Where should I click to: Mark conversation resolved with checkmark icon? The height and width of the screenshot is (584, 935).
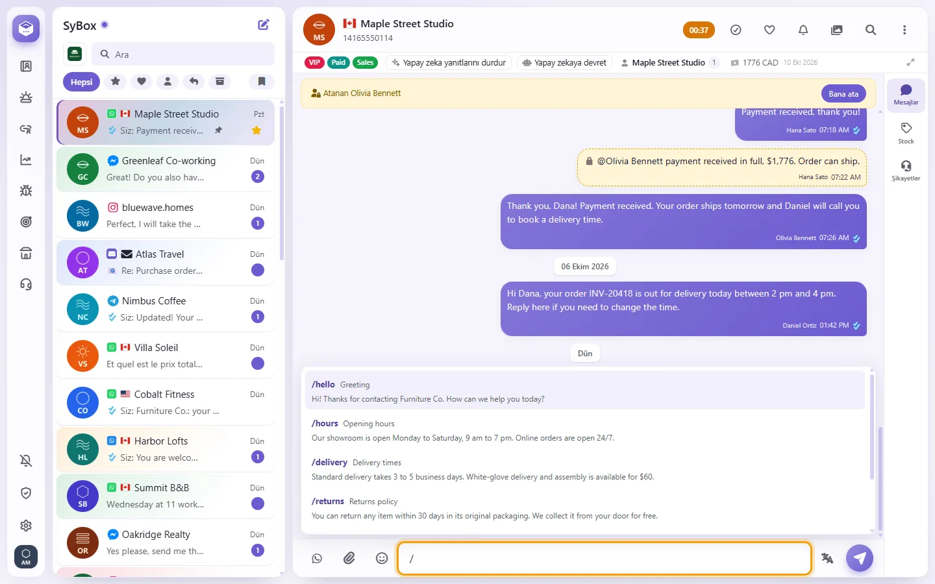tap(736, 30)
